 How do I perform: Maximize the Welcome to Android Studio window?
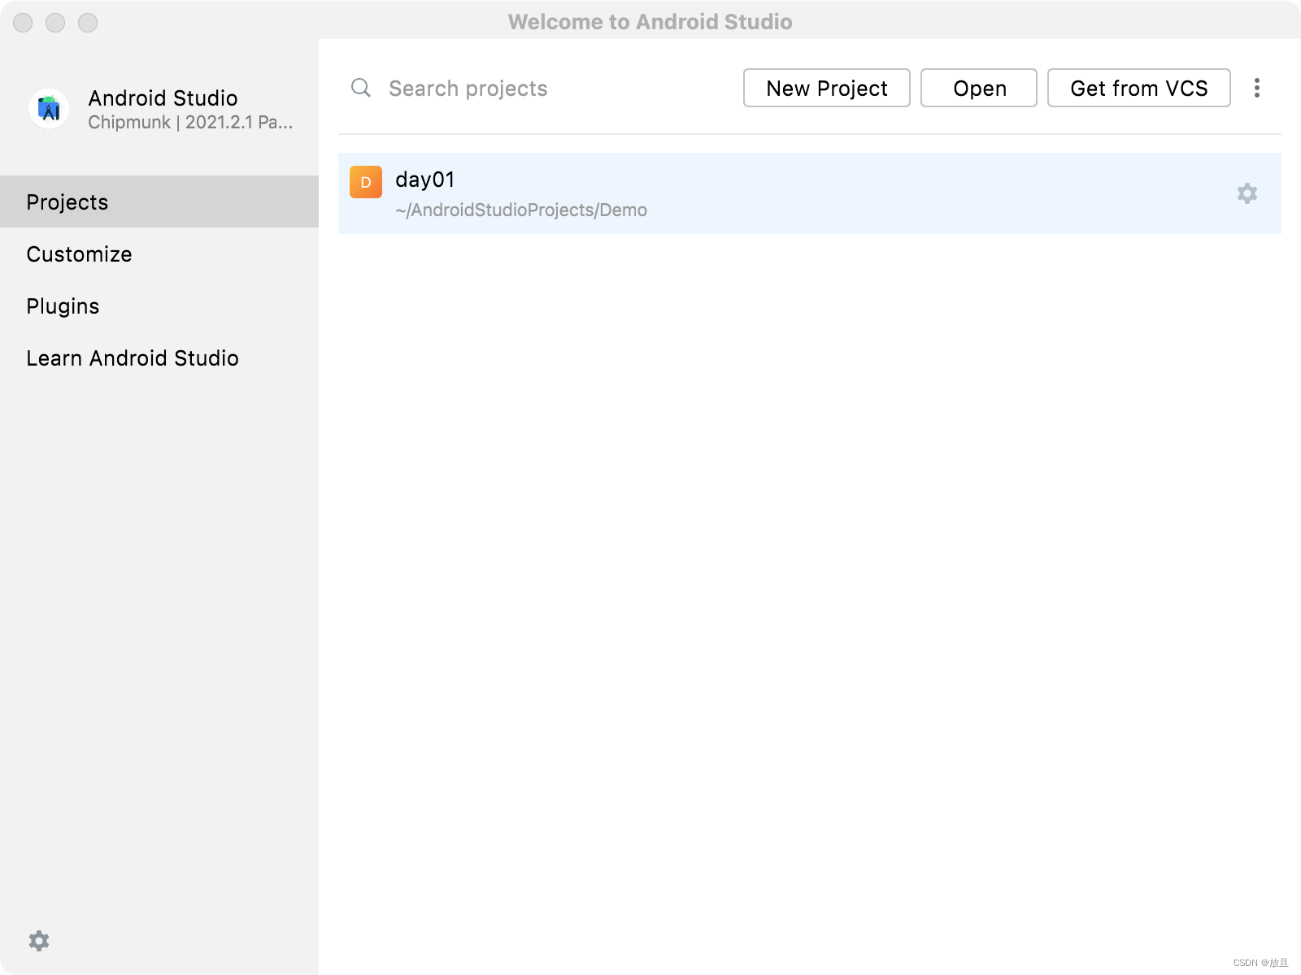(88, 23)
